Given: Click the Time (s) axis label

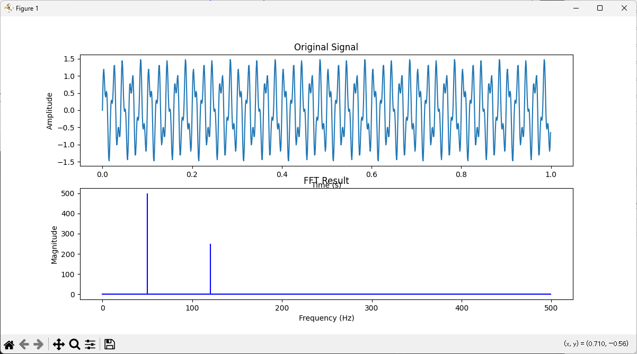Looking at the screenshot, I should click(x=328, y=185).
